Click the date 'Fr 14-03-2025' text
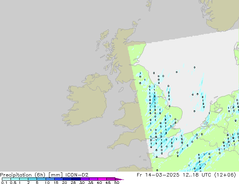Screen dimensions: 239x184 pyautogui.click(x=158, y=175)
